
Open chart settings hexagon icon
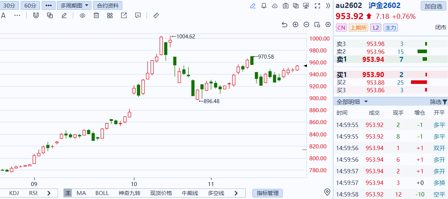pyautogui.click(x=328, y=25)
